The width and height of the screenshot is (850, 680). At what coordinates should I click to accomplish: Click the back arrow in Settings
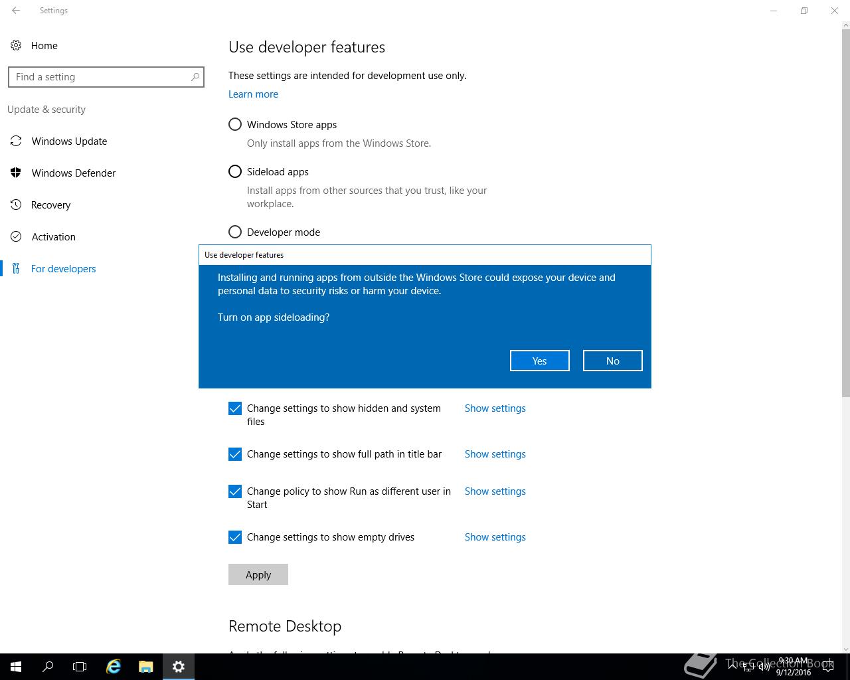click(x=16, y=11)
